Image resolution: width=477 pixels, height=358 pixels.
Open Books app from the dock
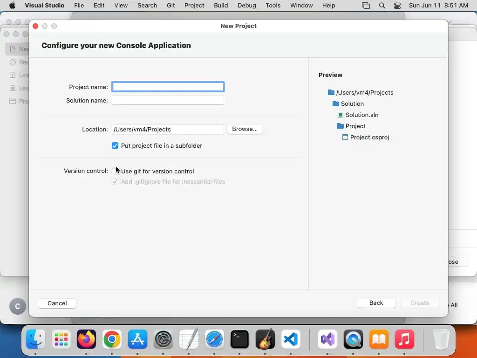tap(379, 339)
